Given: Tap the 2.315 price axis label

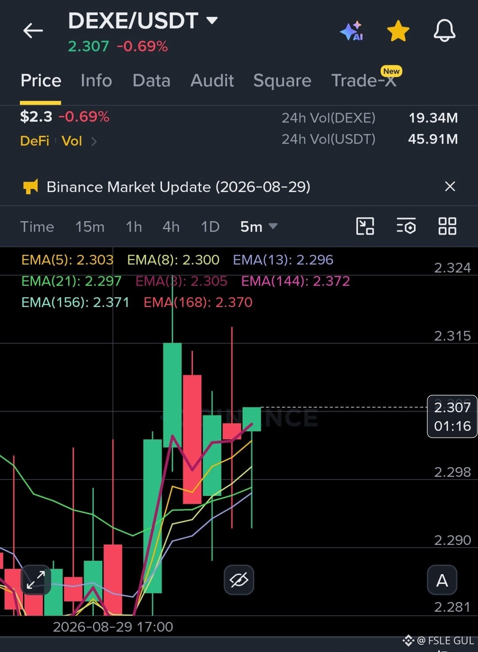Looking at the screenshot, I should pyautogui.click(x=452, y=336).
